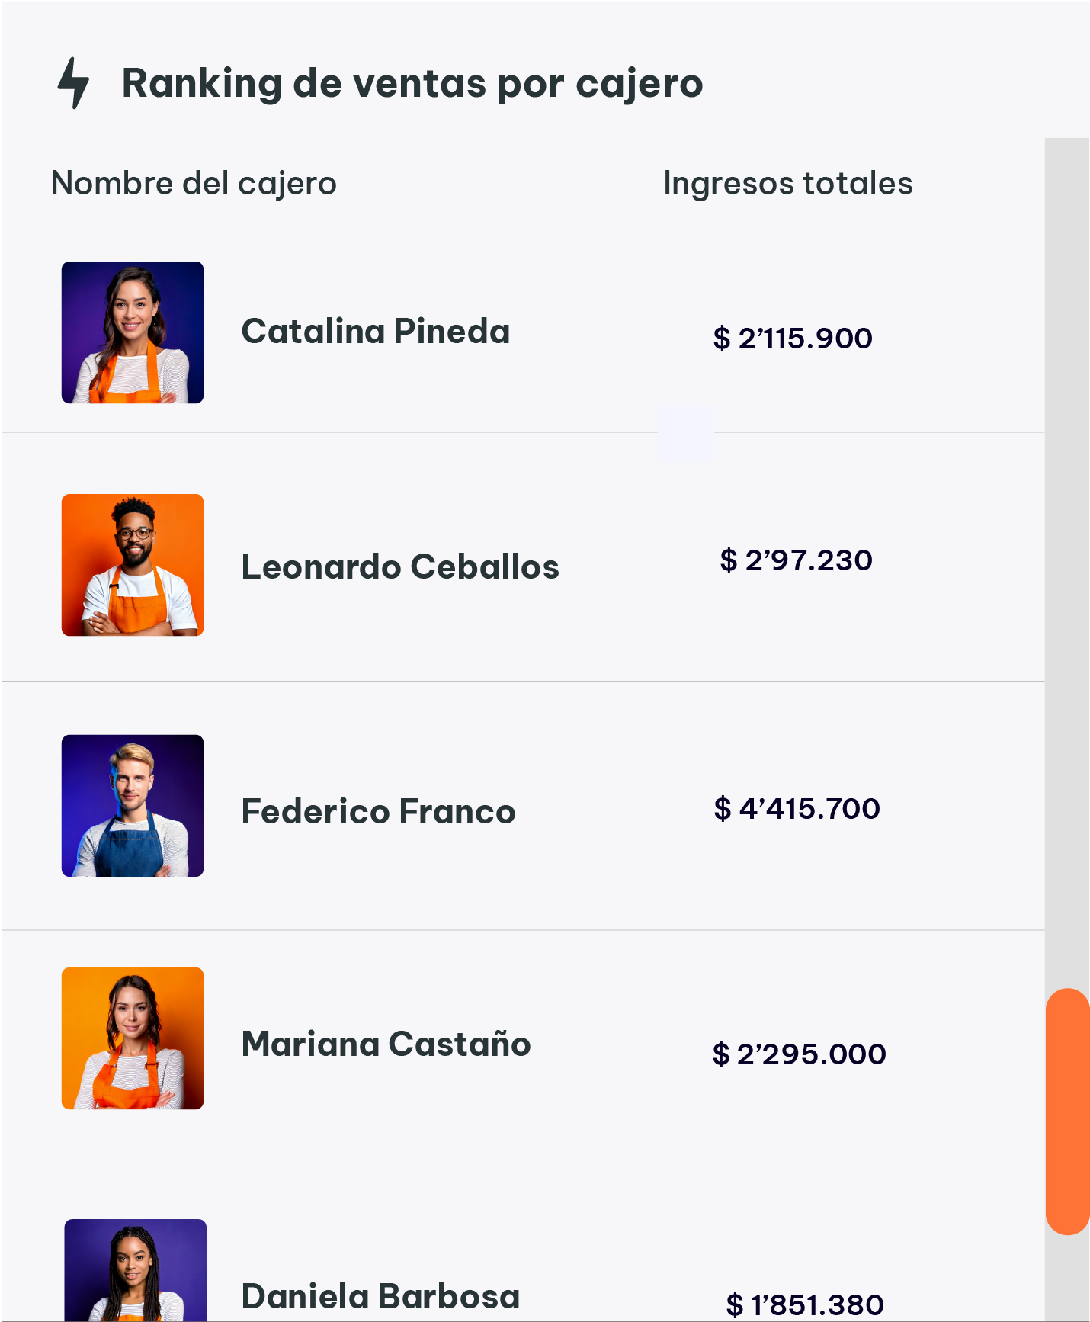1090x1322 pixels.
Task: Click the gray scrollbar track above thumb
Action: click(1067, 564)
